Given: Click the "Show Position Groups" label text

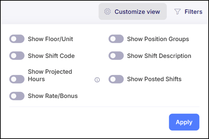Looking at the screenshot, I should coord(158,39).
